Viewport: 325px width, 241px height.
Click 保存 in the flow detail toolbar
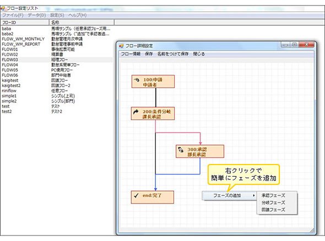coord(149,54)
